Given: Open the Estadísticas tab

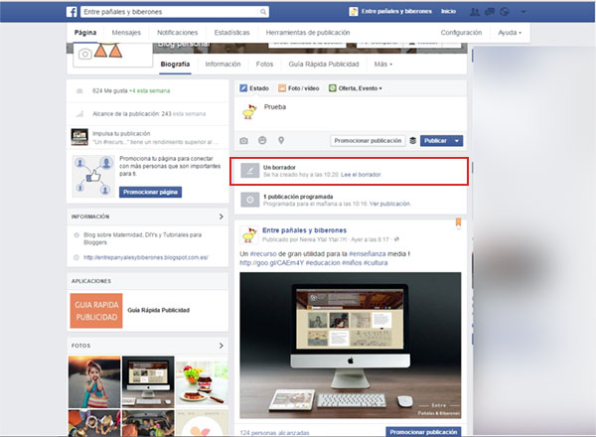Looking at the screenshot, I should (231, 33).
